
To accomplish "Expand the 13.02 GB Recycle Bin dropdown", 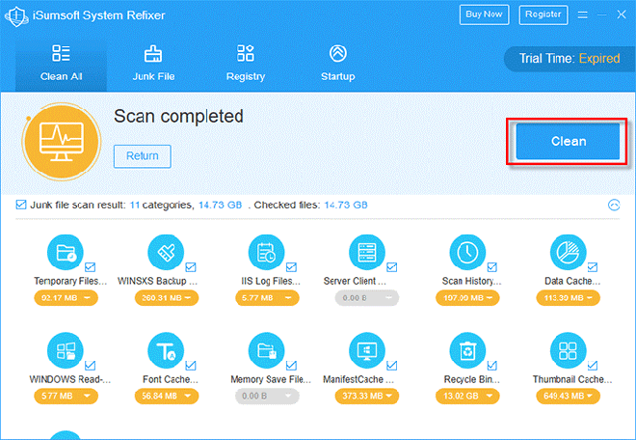I will click(x=467, y=396).
